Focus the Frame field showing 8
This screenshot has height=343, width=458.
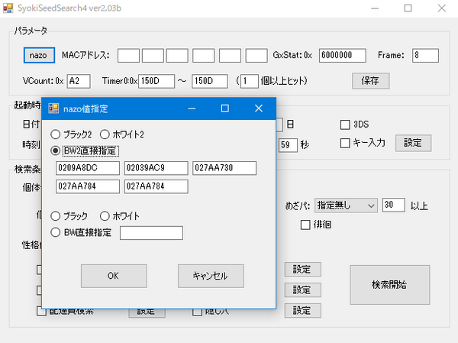click(425, 56)
